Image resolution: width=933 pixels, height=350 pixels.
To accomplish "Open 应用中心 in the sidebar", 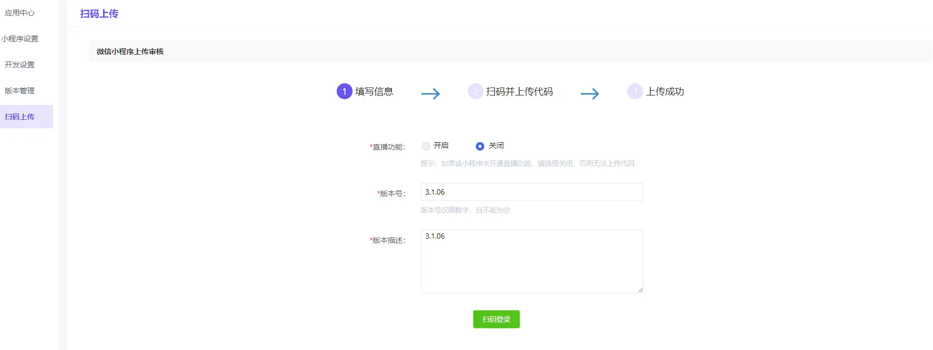I will pyautogui.click(x=20, y=13).
